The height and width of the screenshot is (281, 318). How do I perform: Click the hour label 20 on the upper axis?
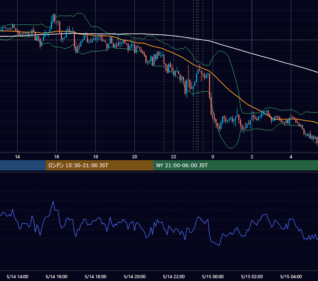point(135,157)
